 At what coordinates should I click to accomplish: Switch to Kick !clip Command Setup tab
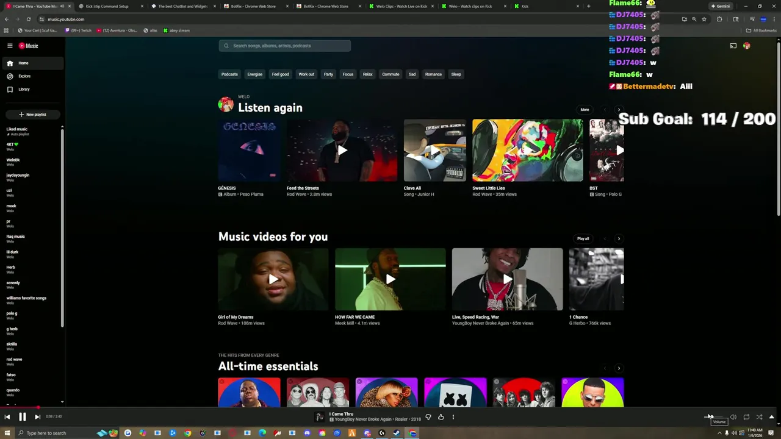pos(110,6)
